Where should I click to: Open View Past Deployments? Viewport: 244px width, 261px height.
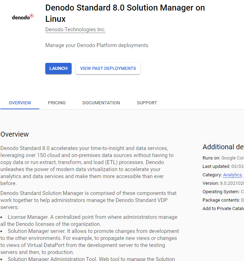108,68
